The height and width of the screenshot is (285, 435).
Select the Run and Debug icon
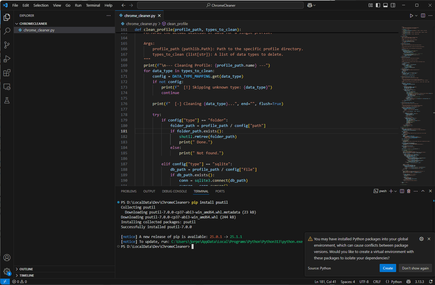point(7,59)
